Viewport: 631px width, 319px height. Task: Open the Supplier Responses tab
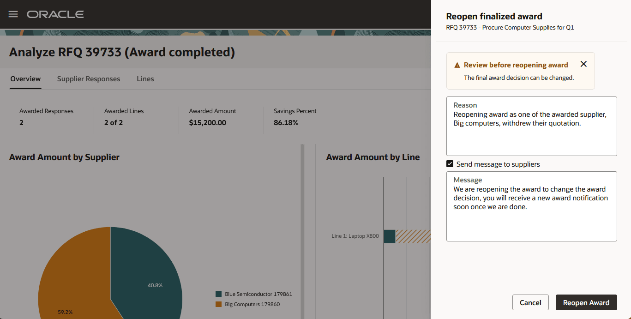(89, 79)
